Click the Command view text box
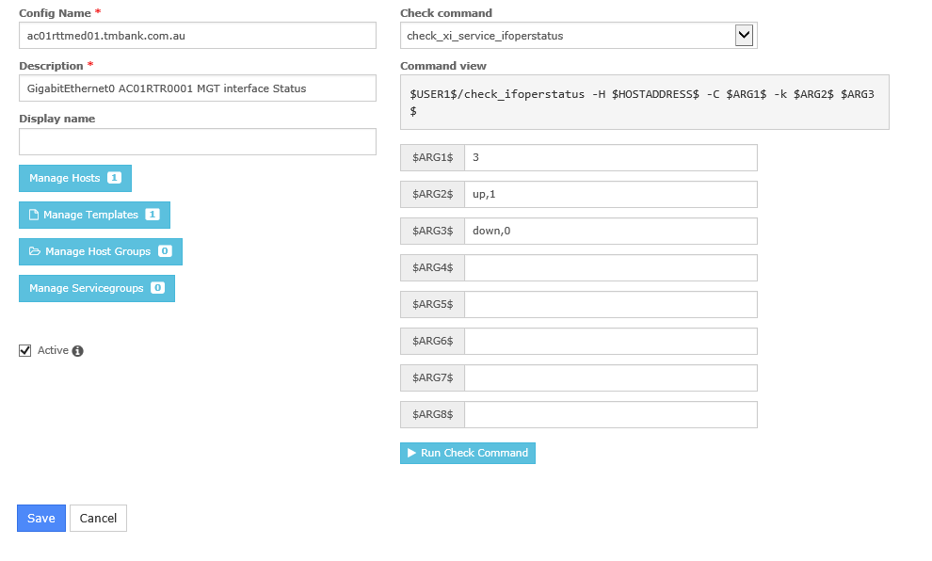 tap(644, 103)
